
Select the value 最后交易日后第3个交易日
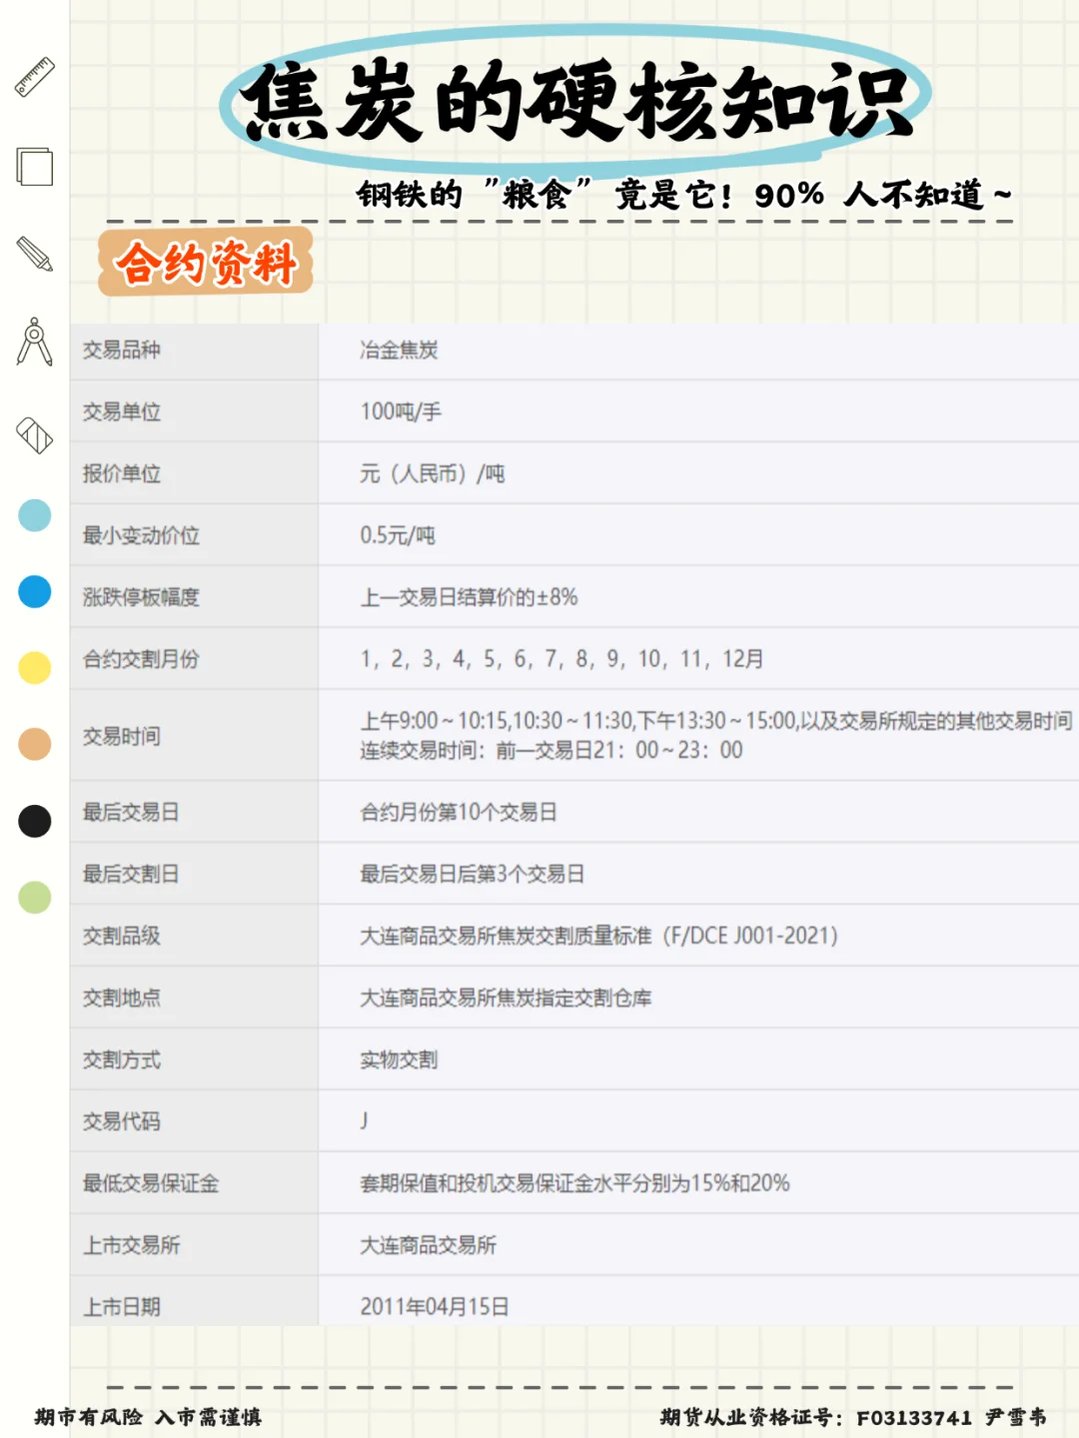tap(472, 874)
